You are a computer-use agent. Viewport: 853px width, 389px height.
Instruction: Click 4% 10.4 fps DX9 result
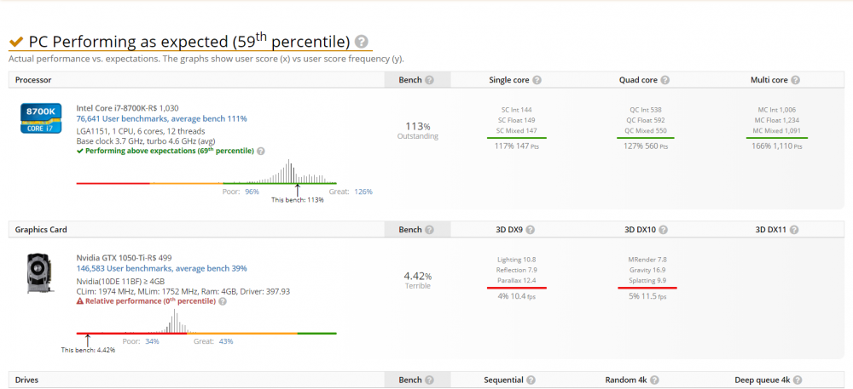(x=516, y=296)
